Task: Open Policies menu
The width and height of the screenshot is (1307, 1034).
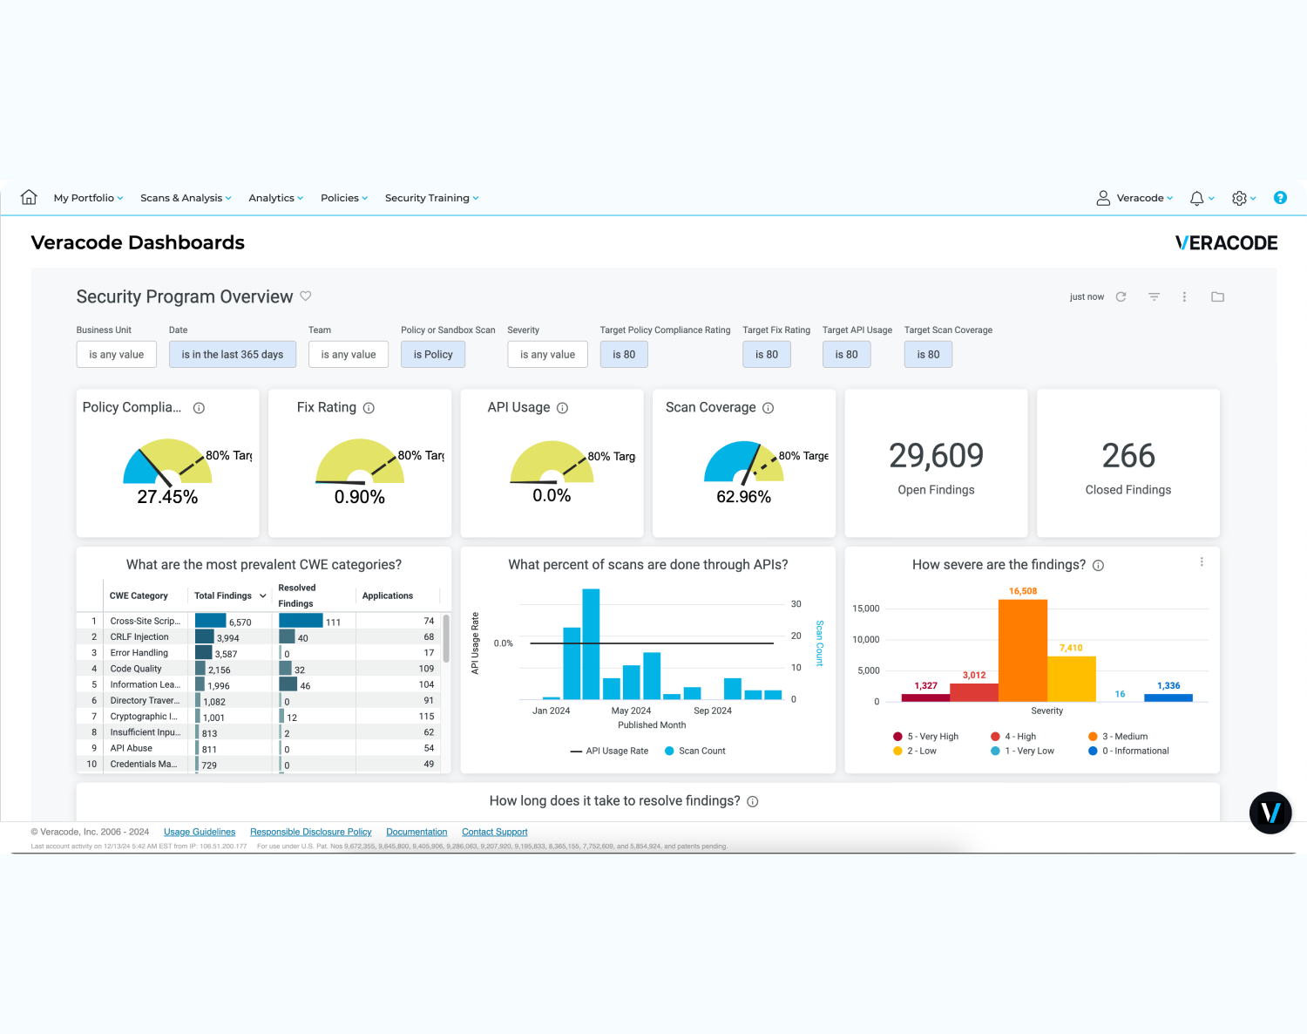Action: click(344, 198)
